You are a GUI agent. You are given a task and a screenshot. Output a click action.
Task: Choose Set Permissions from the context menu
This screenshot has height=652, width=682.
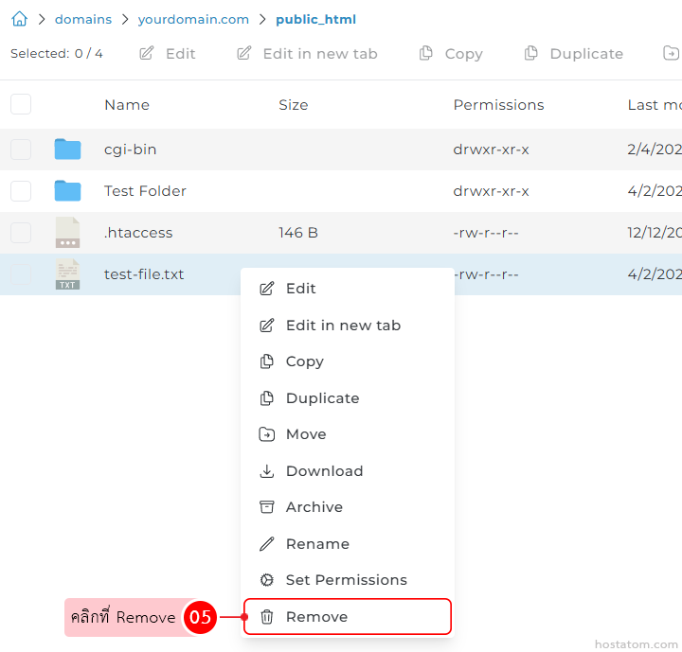(347, 580)
